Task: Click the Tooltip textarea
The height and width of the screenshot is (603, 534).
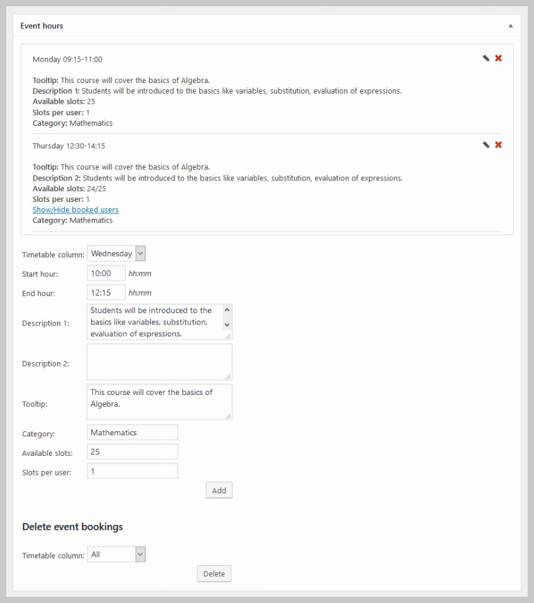Action: (159, 402)
